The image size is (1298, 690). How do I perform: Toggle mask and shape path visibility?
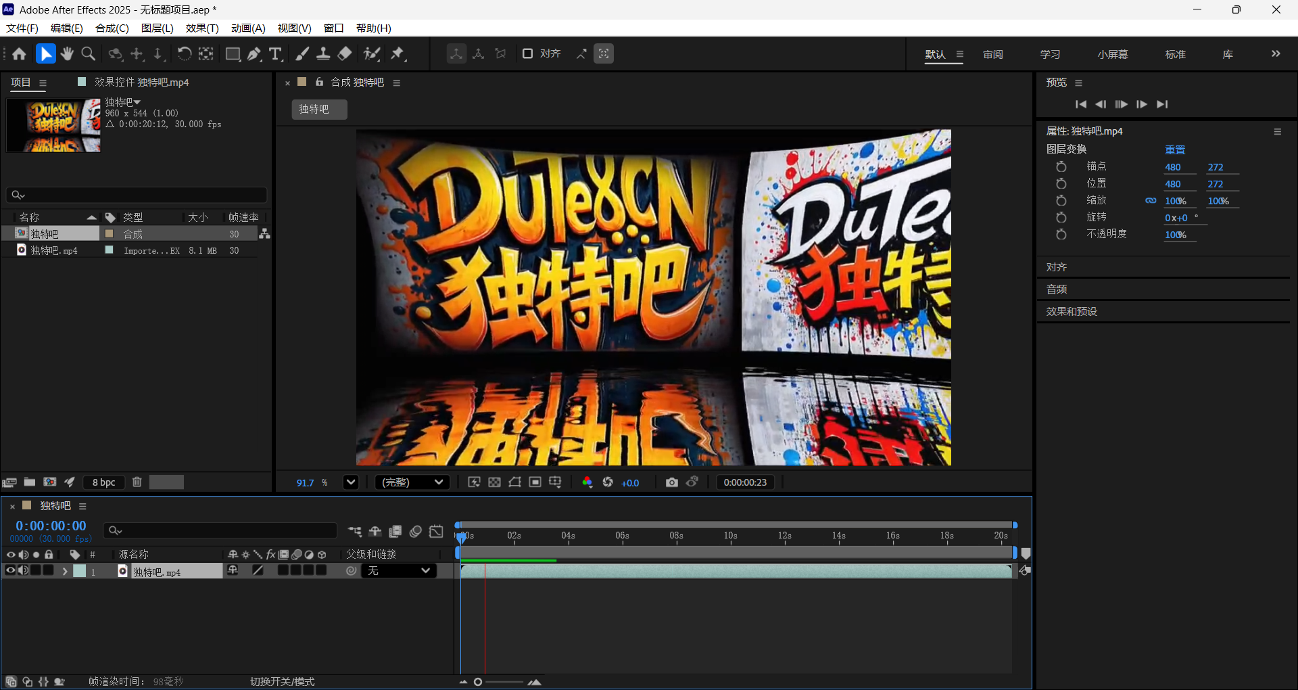(514, 482)
